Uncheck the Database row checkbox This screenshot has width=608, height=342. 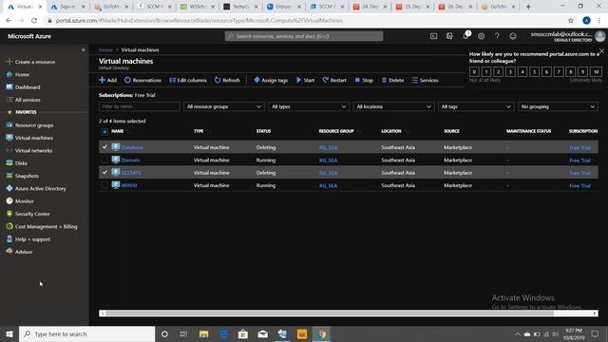point(104,147)
